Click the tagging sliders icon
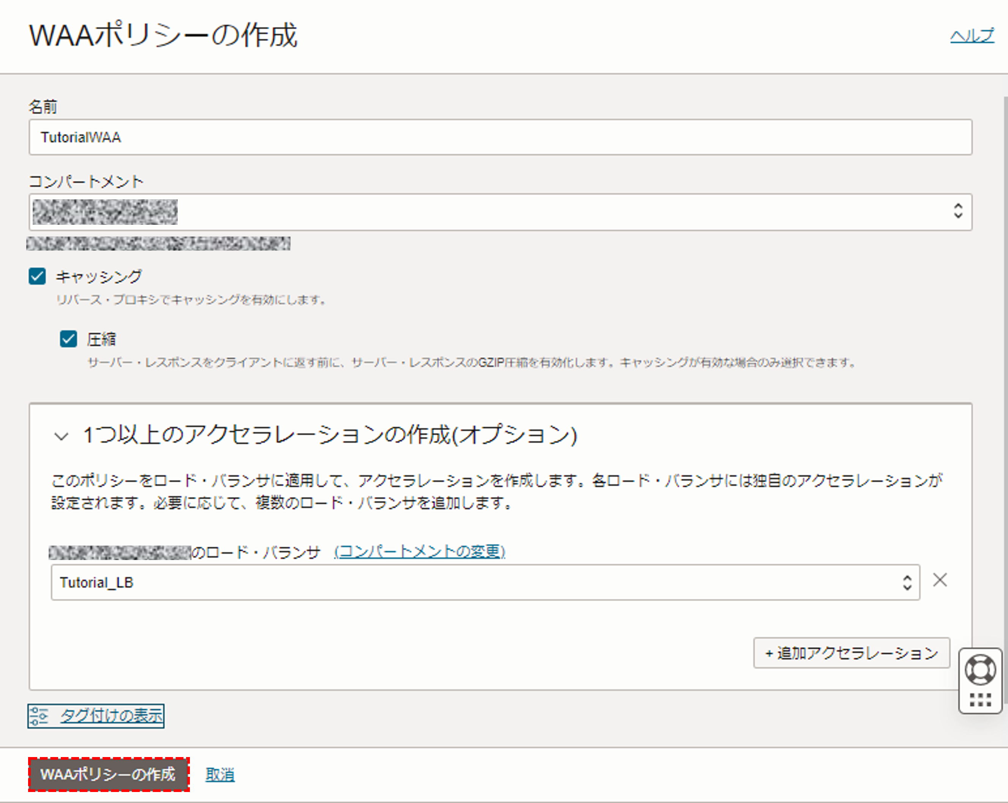 point(39,716)
